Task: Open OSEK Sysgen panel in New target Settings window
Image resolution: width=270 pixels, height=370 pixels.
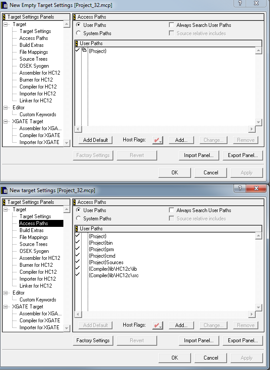Action: pos(34,251)
